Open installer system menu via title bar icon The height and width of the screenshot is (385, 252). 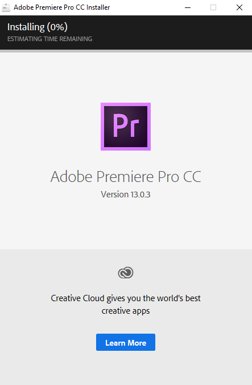coord(6,7)
